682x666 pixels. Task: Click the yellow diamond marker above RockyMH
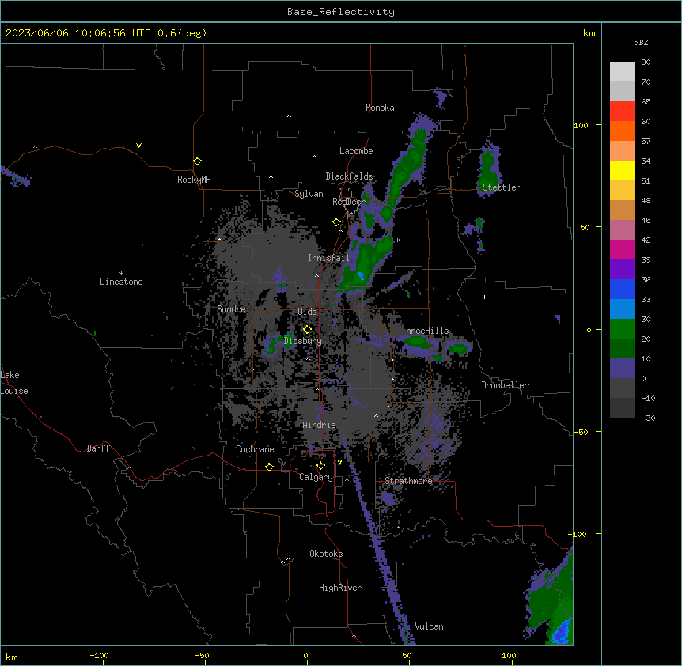pos(197,161)
